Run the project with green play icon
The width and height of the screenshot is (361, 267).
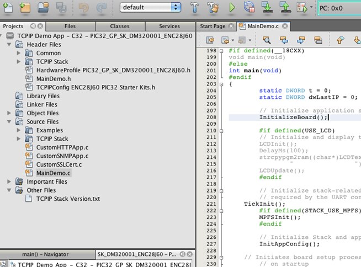(232, 8)
